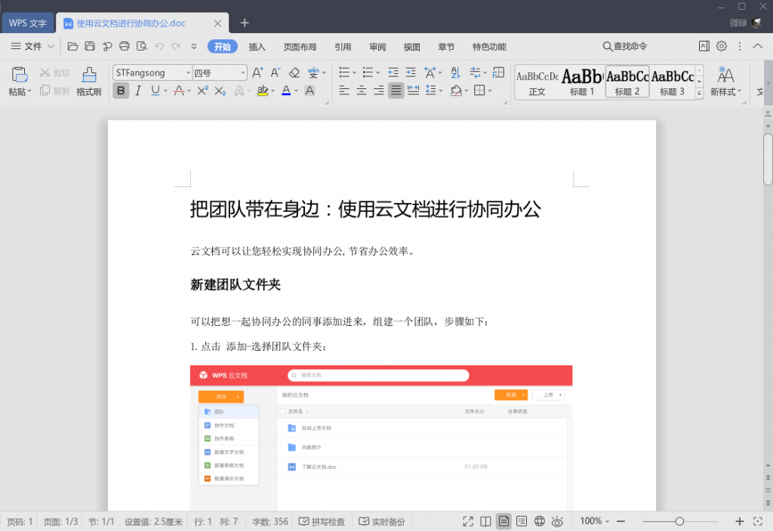
Task: Click the Open file folder icon
Action: (x=72, y=46)
